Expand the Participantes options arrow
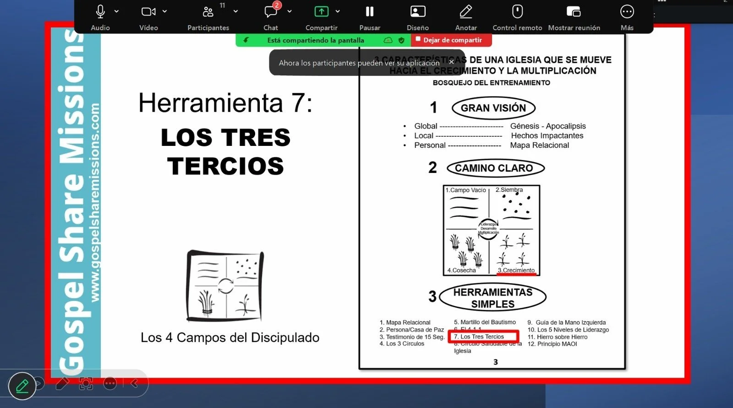 [235, 11]
